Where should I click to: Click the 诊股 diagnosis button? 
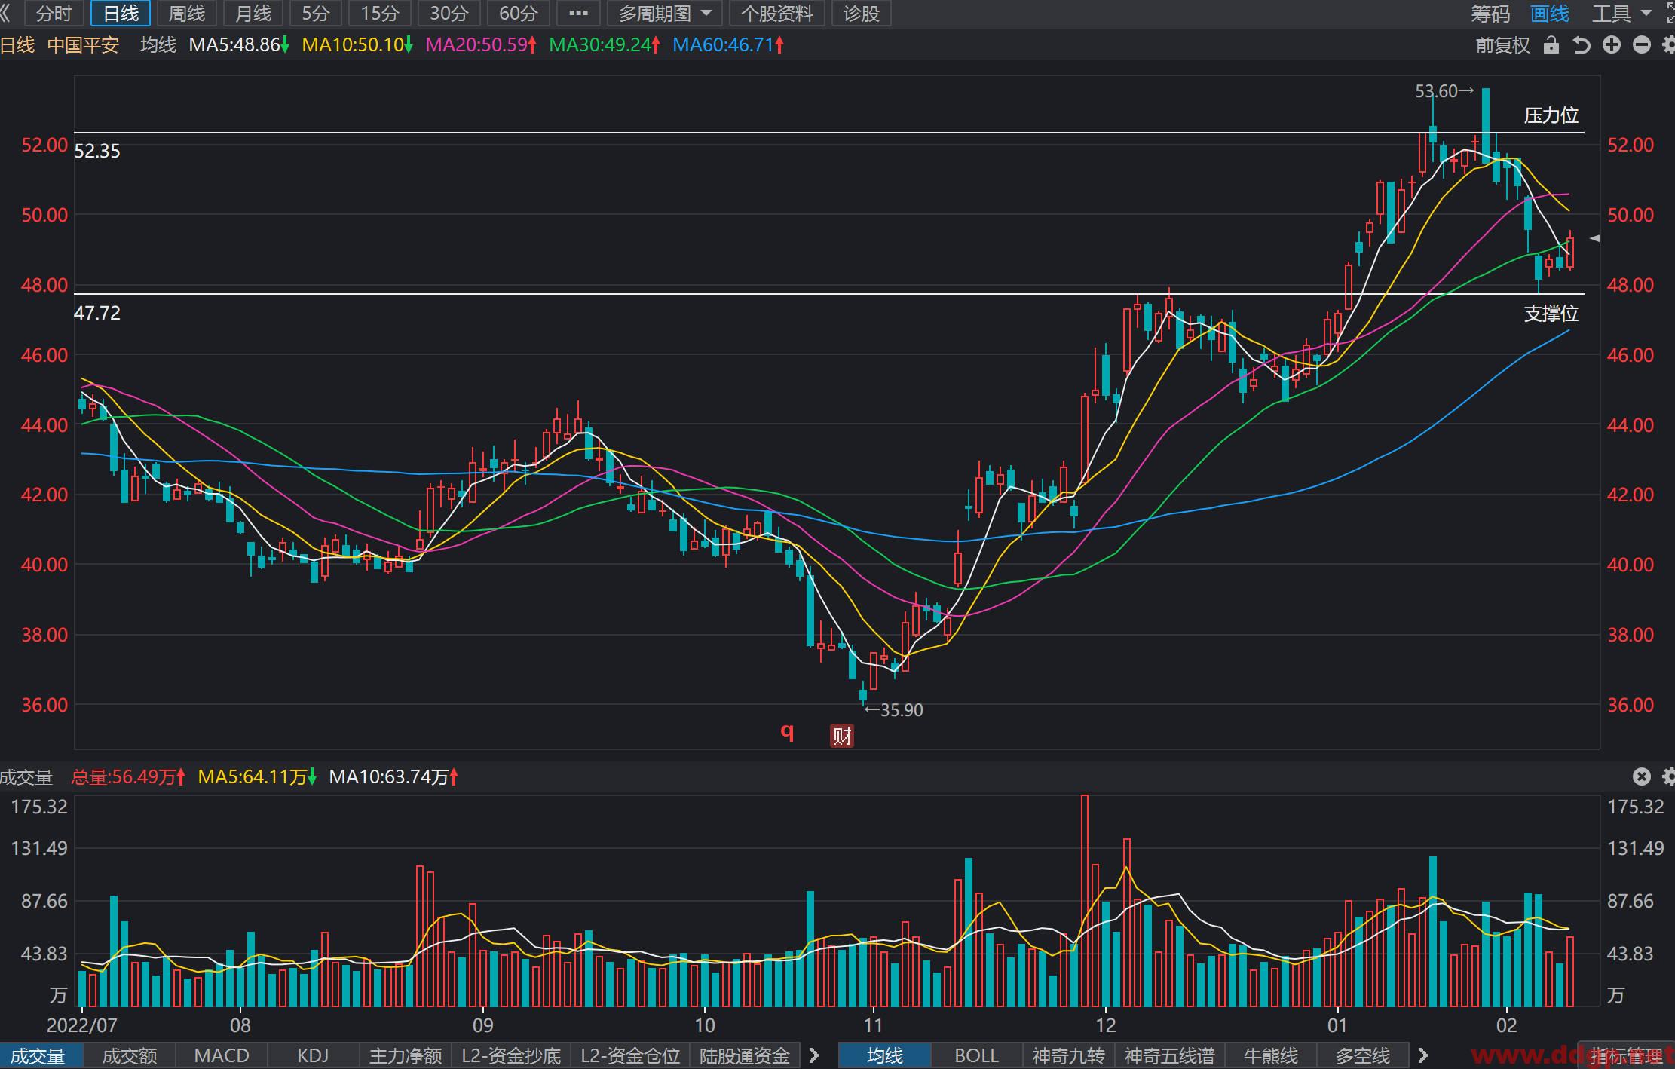861,14
